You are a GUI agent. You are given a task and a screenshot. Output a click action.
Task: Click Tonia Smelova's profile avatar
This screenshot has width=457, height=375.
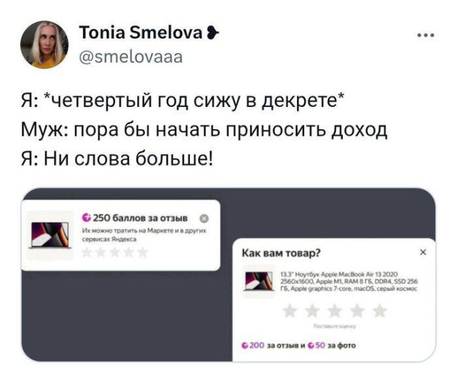click(43, 46)
